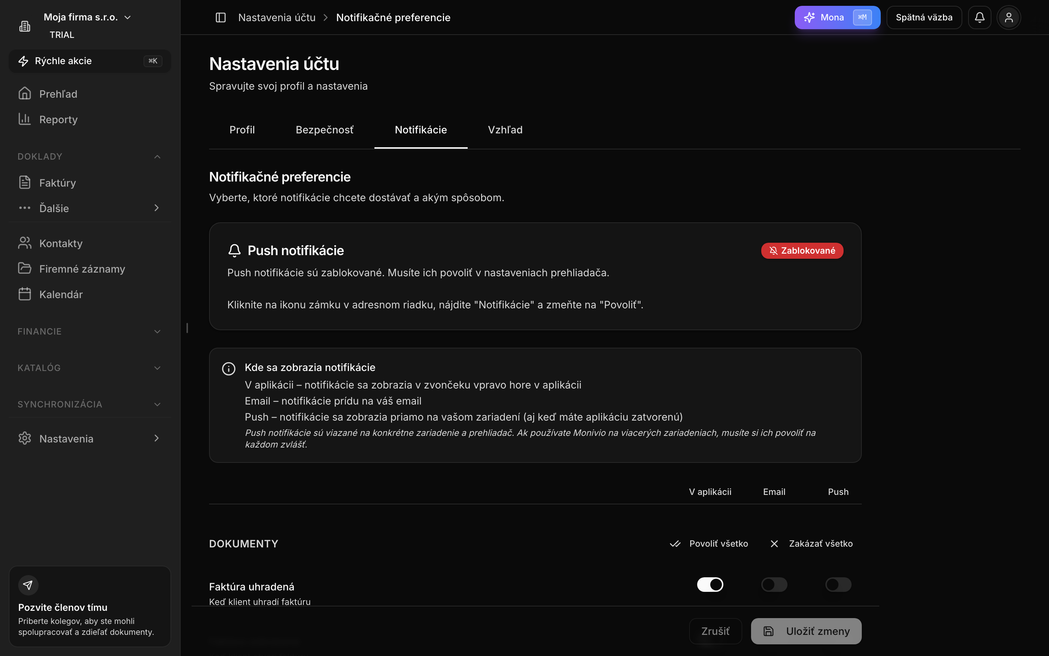Open the Moja firma s.r.o. company dropdown
The width and height of the screenshot is (1049, 656).
pyautogui.click(x=87, y=17)
